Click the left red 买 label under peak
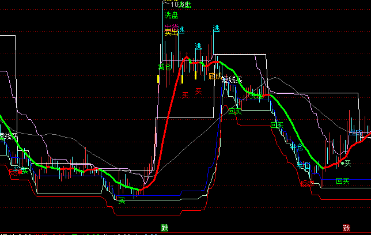This screenshot has width=371, height=235. coord(185,94)
